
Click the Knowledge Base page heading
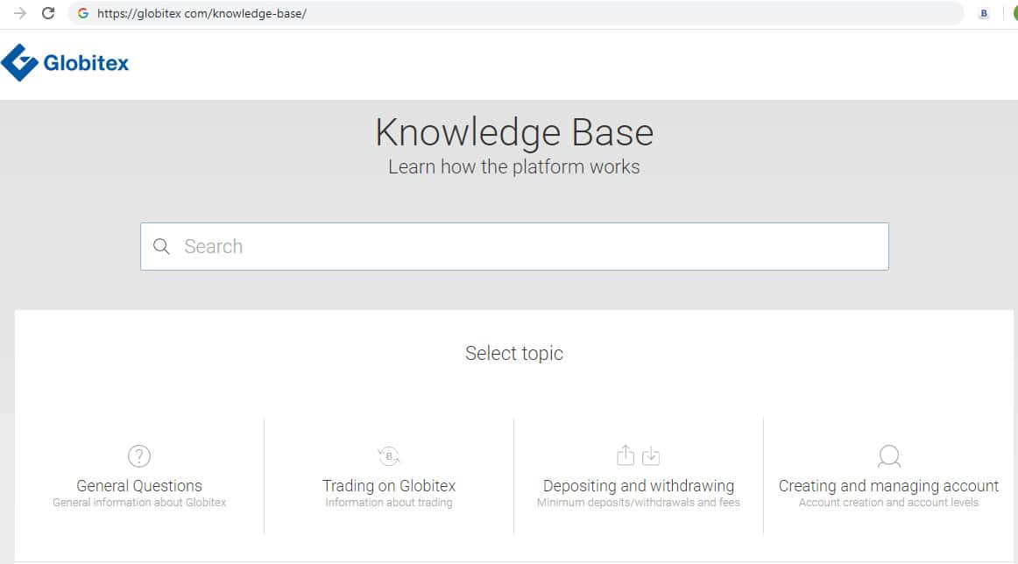(x=514, y=133)
